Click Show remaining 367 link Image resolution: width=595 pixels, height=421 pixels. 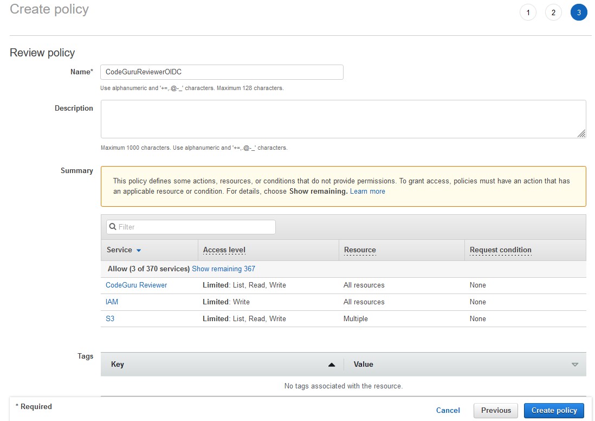223,269
